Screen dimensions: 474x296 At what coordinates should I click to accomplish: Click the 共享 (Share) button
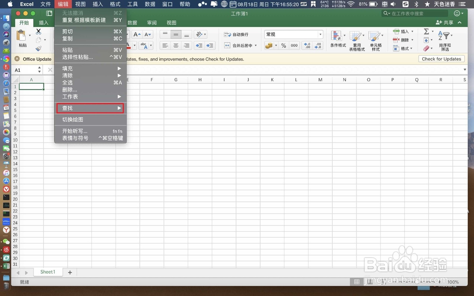pyautogui.click(x=445, y=23)
